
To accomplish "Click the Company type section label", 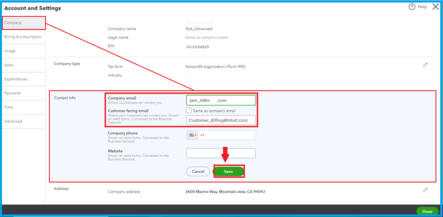I will 67,64.
